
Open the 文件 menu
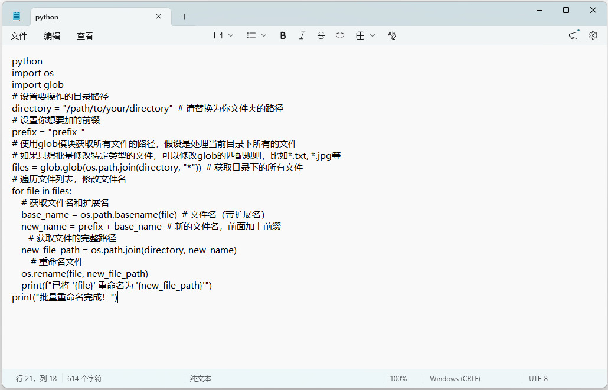19,36
